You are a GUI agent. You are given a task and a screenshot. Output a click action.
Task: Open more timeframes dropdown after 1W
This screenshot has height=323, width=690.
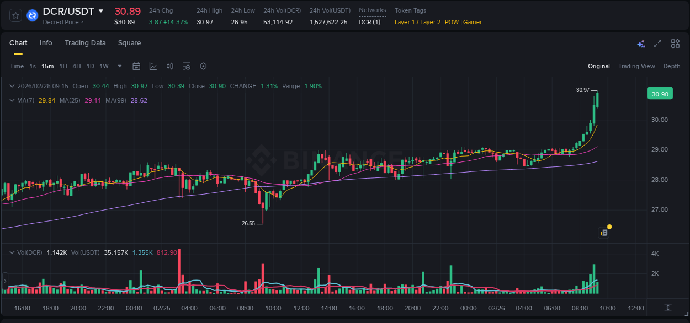(119, 66)
